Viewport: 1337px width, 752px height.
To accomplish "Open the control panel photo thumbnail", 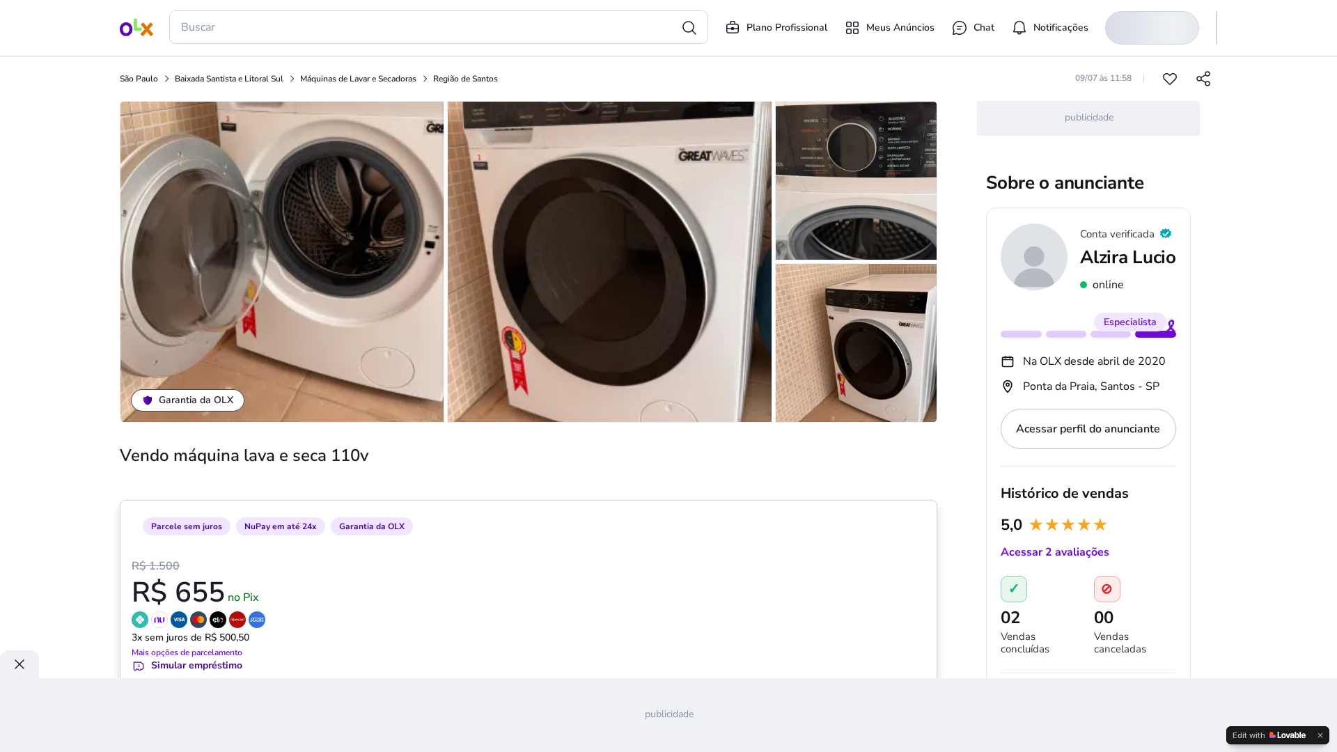I will tap(856, 180).
